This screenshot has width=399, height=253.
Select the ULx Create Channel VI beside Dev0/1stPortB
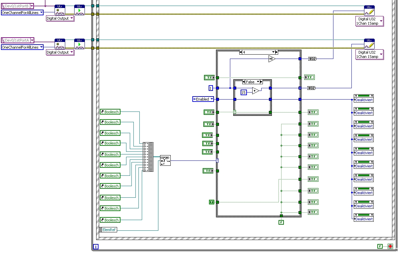(60, 10)
